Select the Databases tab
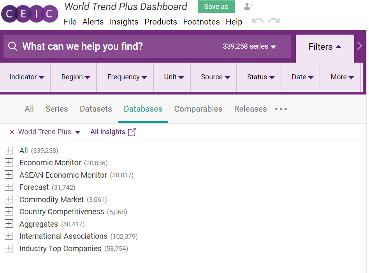 (x=143, y=109)
